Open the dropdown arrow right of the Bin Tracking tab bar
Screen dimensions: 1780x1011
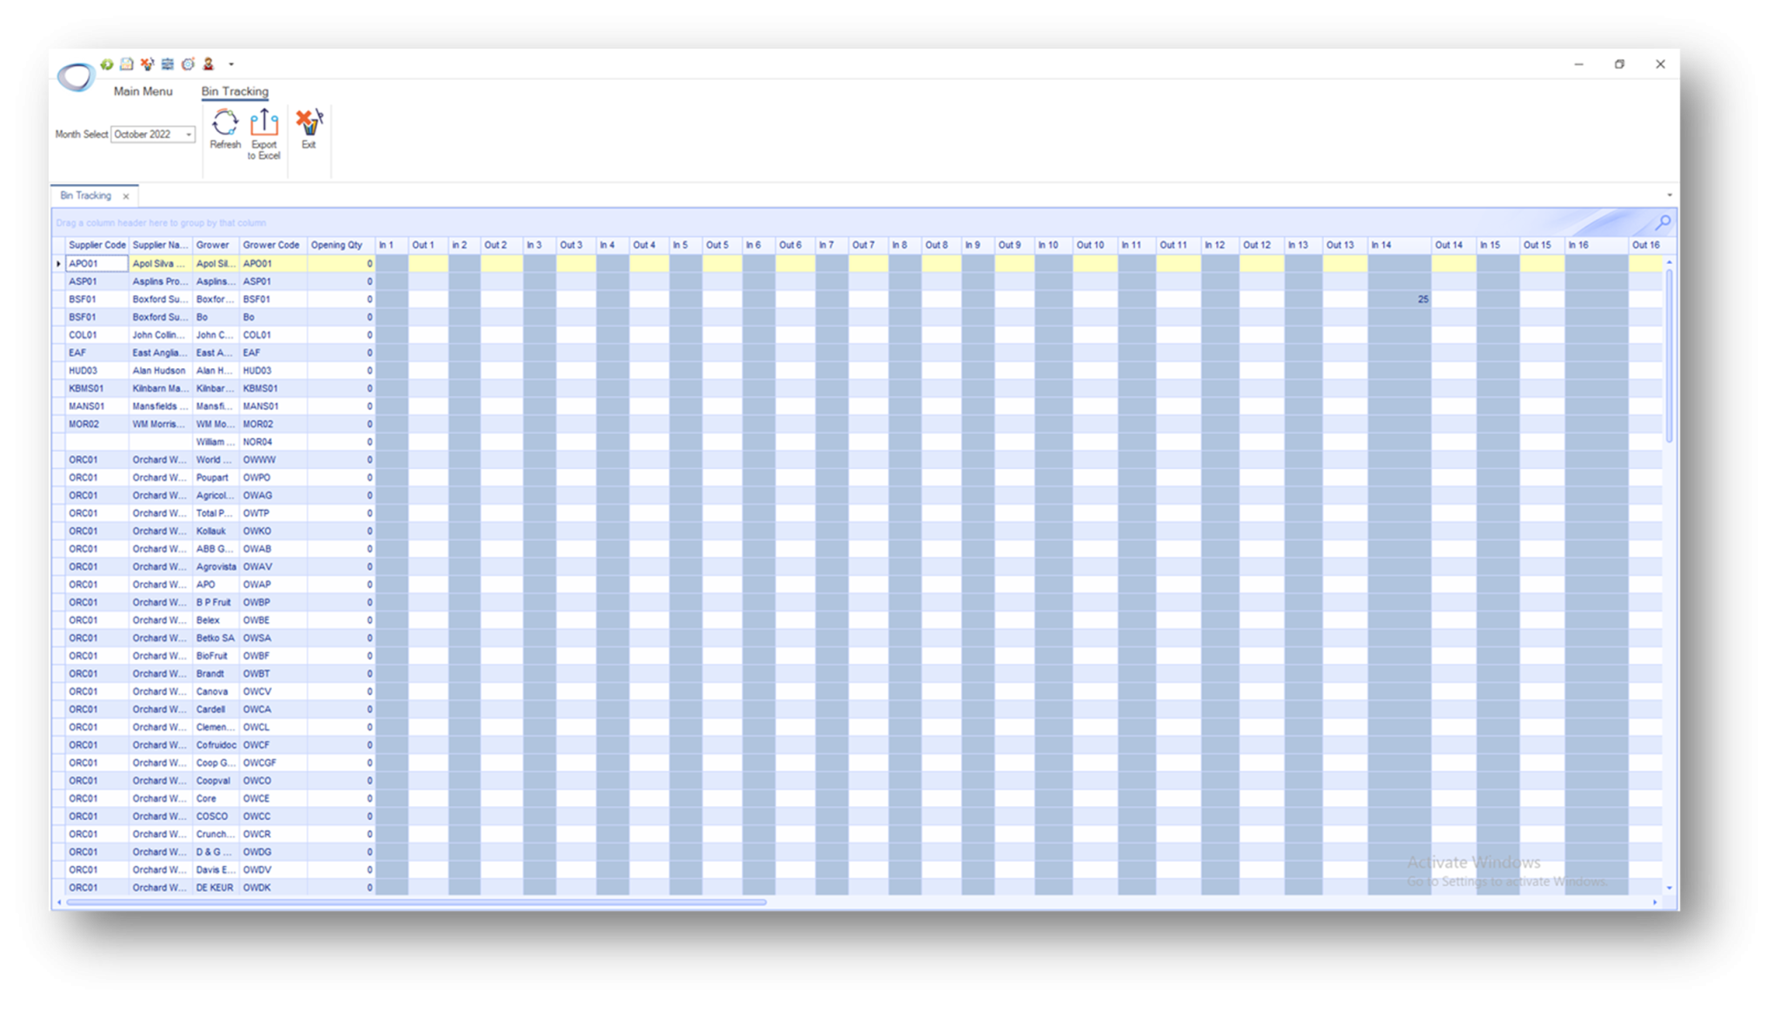pos(1670,195)
